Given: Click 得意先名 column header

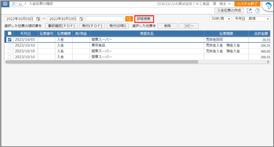Looking at the screenshot, I should (147, 34).
